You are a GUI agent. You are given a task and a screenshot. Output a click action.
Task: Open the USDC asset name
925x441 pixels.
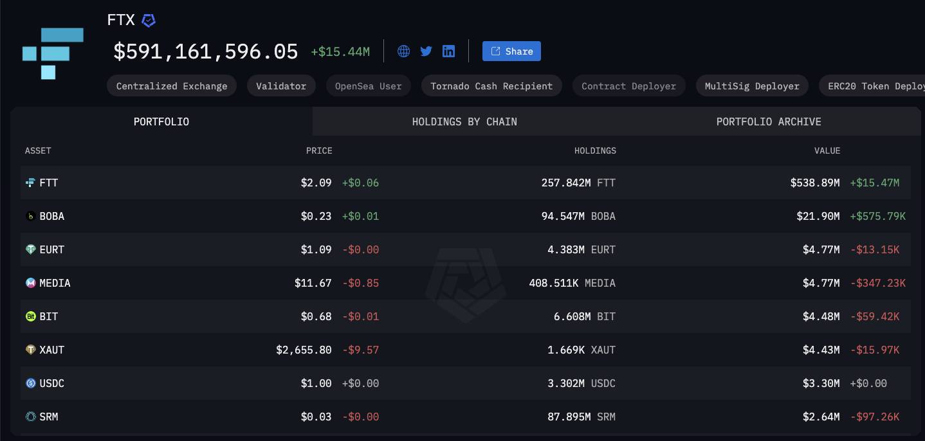pos(52,383)
